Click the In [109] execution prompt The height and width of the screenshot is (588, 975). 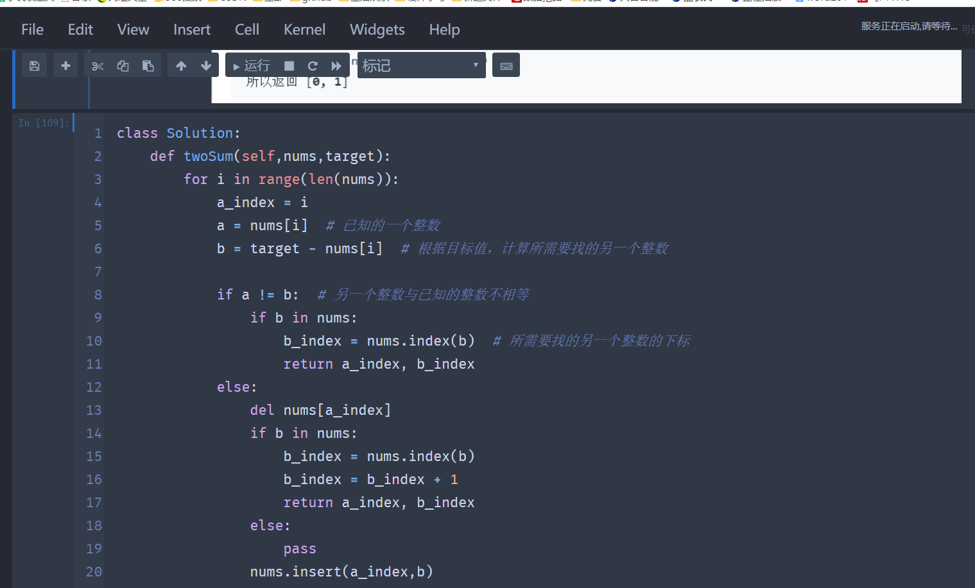pos(42,122)
